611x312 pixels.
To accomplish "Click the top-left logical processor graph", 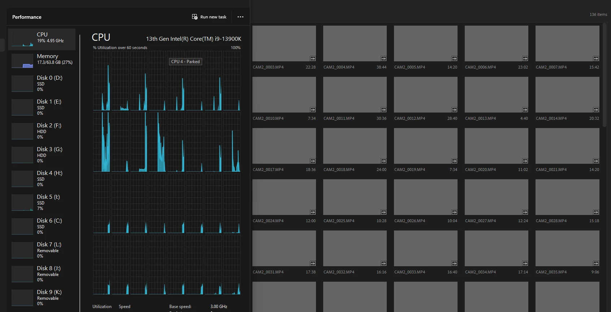I will pos(101,81).
